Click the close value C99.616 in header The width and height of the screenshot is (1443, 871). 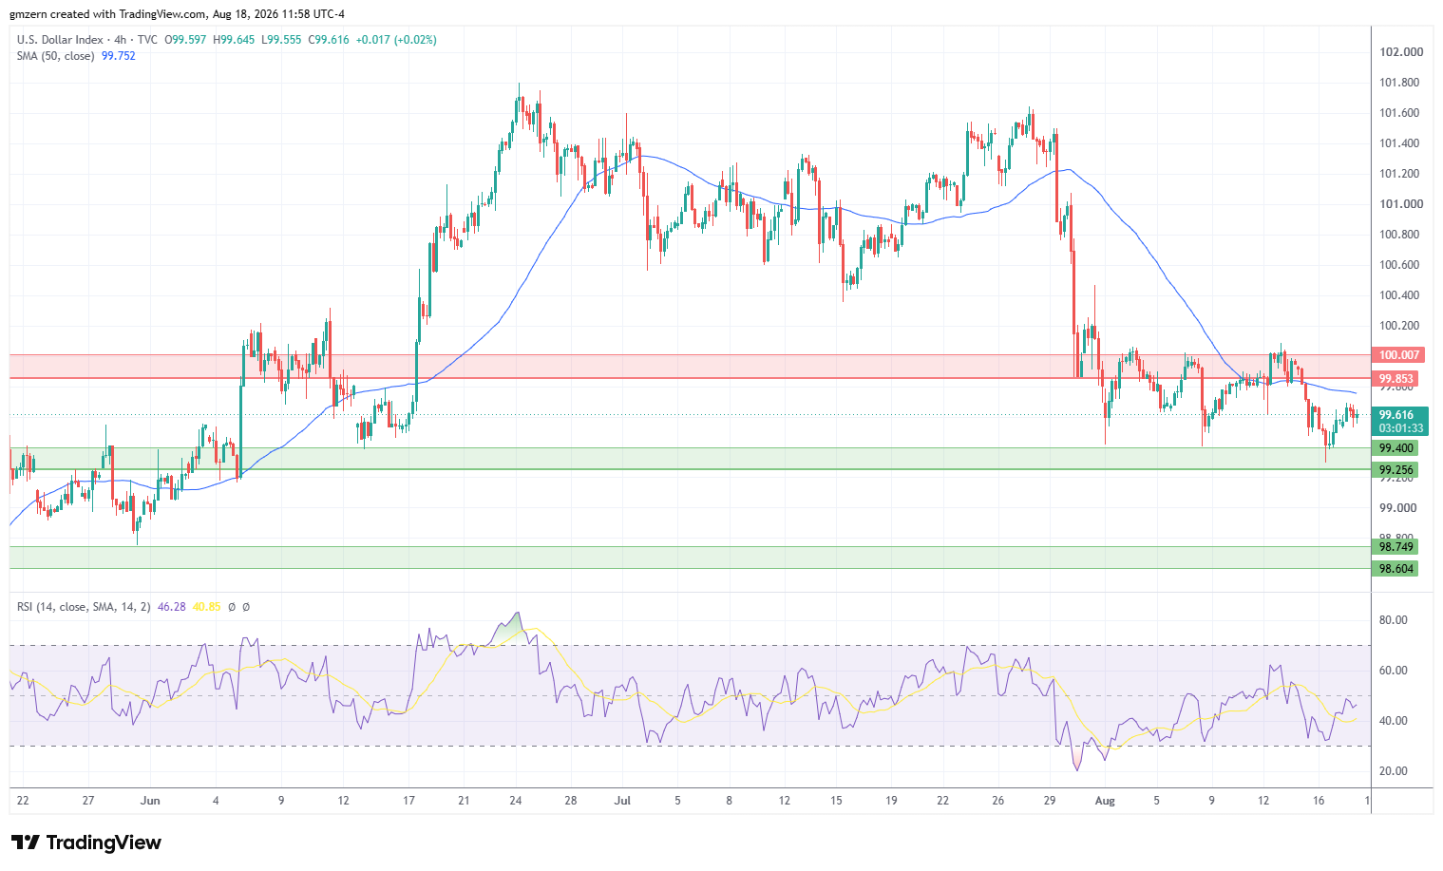click(329, 40)
